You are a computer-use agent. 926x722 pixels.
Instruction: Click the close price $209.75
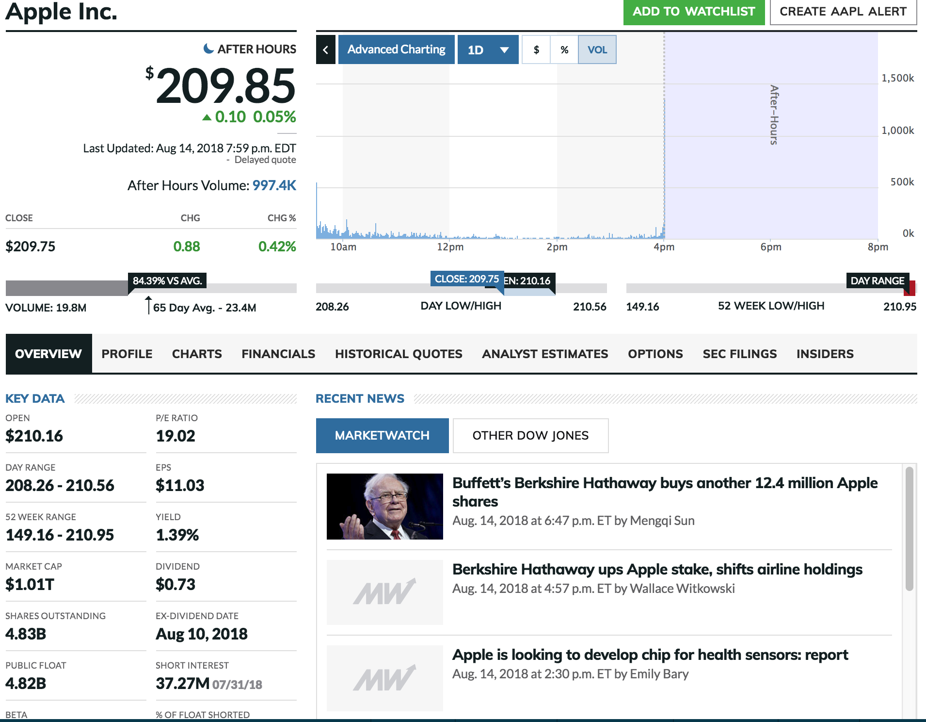coord(30,246)
